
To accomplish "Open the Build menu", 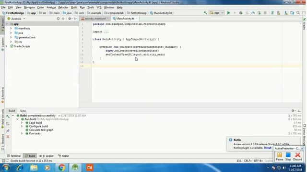I will 74,8.
